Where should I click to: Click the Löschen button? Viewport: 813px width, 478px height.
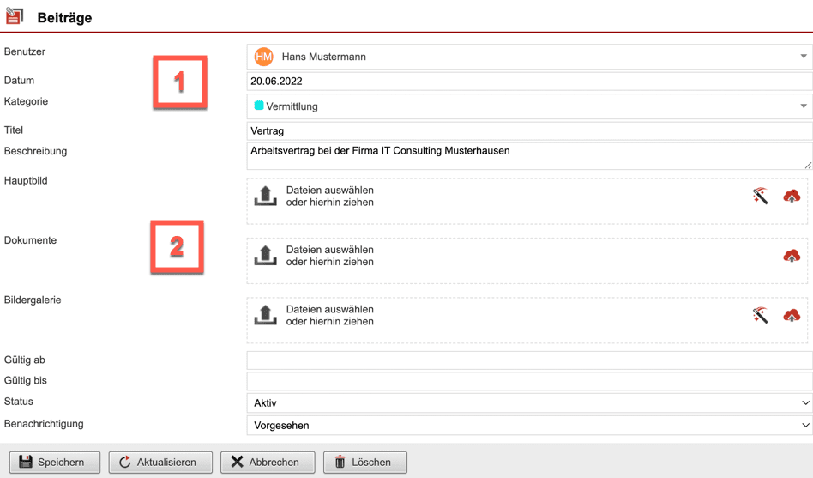[x=364, y=462]
